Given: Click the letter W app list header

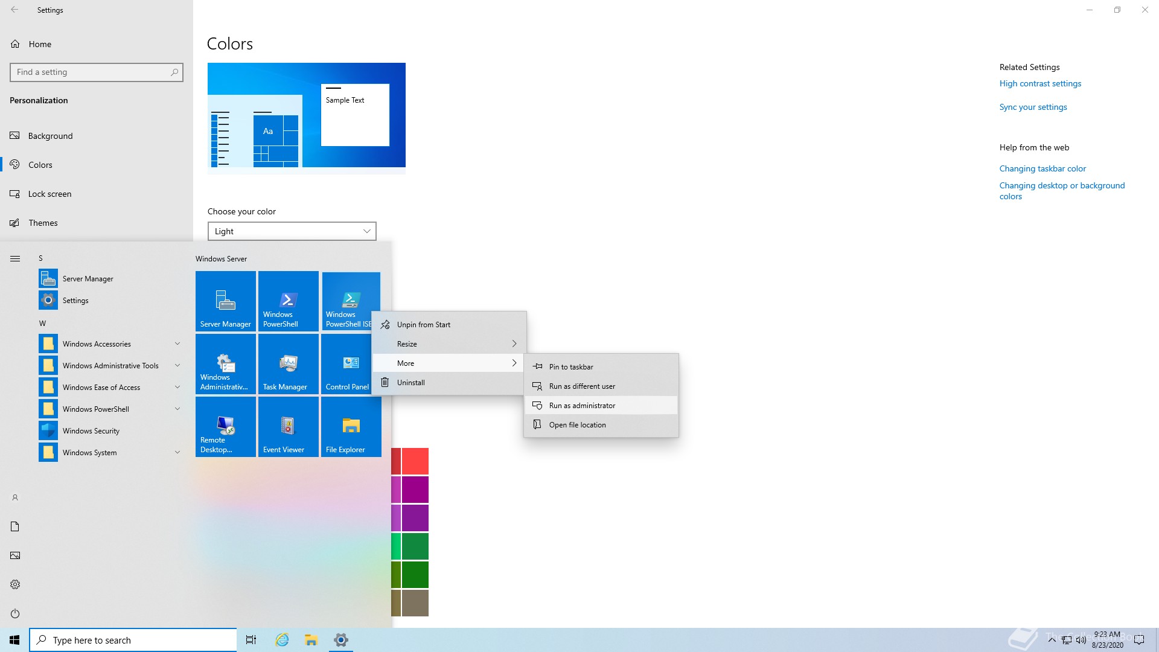Looking at the screenshot, I should click(x=42, y=323).
